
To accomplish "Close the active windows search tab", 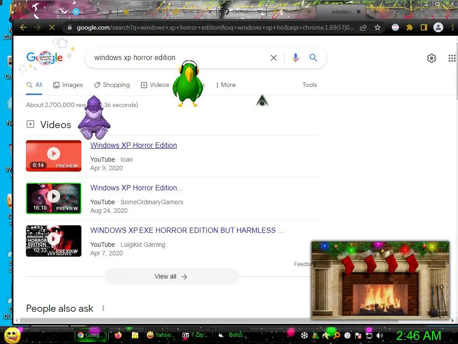I will tap(359, 12).
